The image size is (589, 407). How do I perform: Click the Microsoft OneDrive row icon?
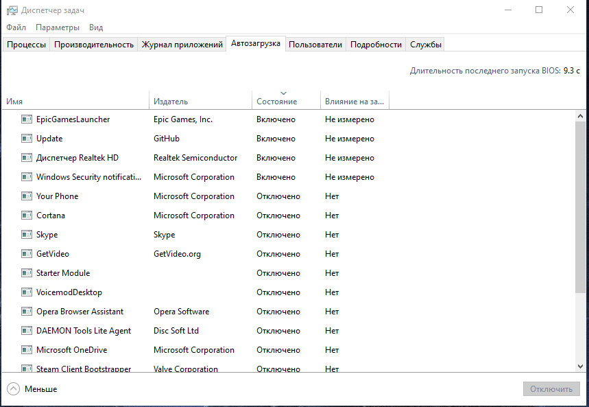click(x=27, y=349)
